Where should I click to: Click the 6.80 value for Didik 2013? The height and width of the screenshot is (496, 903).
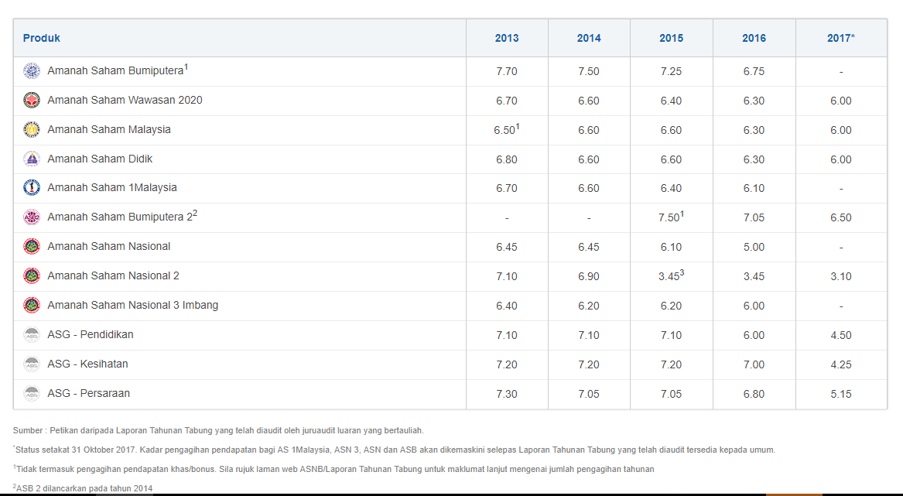click(507, 159)
